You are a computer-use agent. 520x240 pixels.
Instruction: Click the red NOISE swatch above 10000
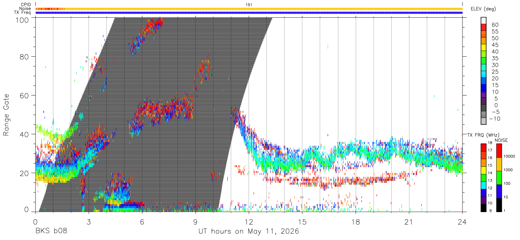[x=498, y=151]
